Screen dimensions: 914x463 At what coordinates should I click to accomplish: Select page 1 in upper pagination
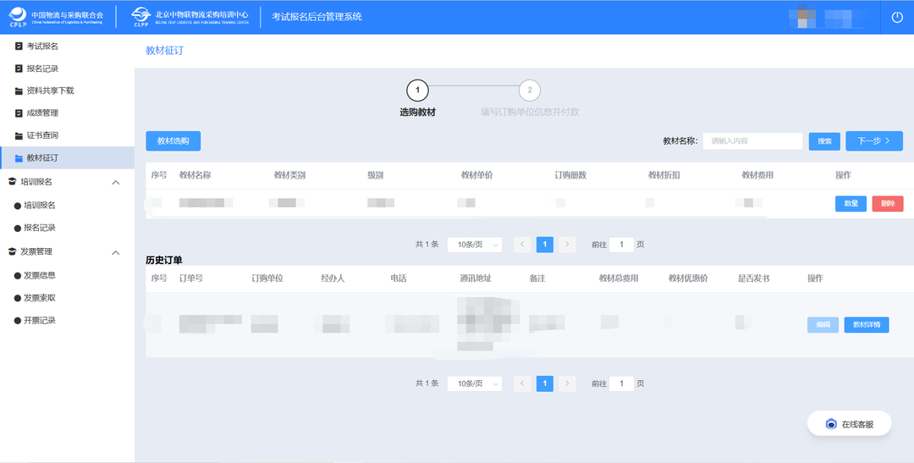click(x=544, y=245)
